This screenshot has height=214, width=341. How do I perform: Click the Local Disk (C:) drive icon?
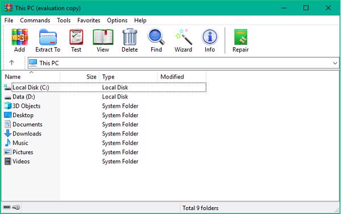click(7, 87)
